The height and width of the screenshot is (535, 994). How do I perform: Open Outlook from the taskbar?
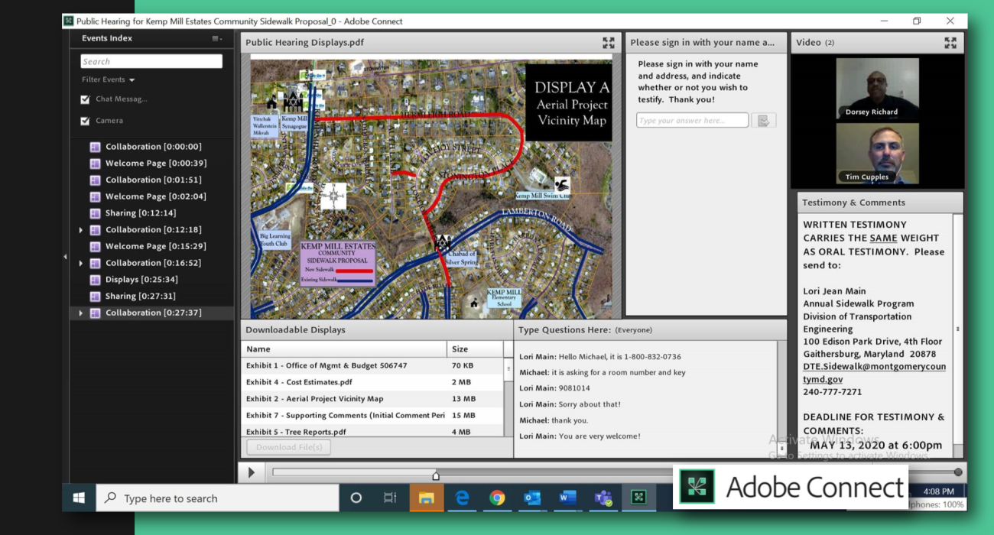(532, 498)
